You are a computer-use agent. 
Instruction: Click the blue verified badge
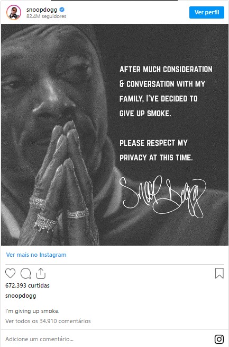pyautogui.click(x=62, y=10)
